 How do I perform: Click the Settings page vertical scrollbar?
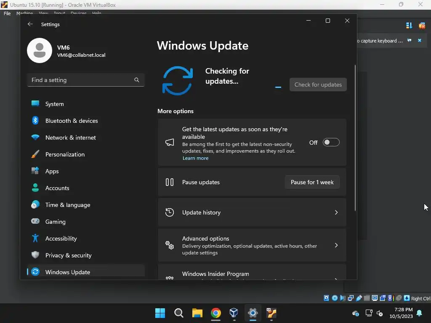click(355, 138)
